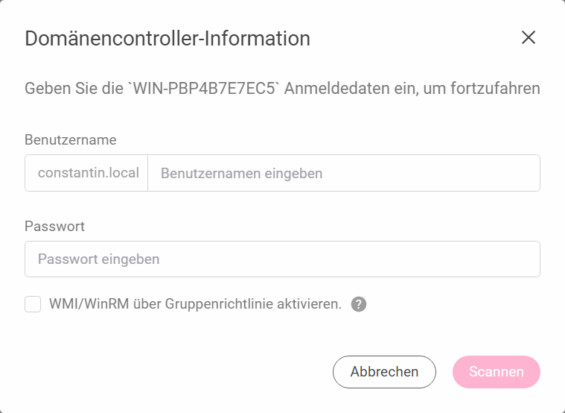Image resolution: width=565 pixels, height=413 pixels.
Task: Click the 'WMI/WinRM über Gruppenrichtlinie aktivieren' label text
Action: 195,304
